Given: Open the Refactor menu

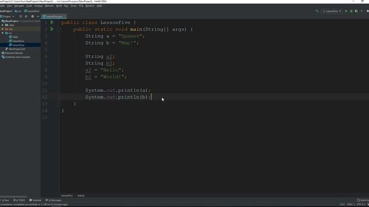Looking at the screenshot, I should point(49,6).
